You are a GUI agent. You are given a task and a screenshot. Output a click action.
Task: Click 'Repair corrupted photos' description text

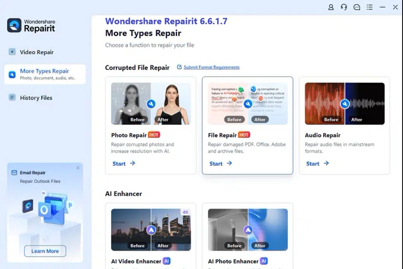click(143, 148)
